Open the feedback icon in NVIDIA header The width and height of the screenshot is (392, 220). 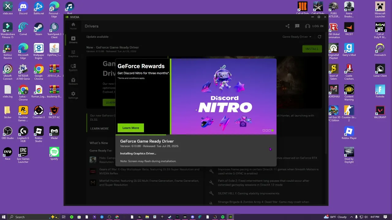[x=297, y=26]
